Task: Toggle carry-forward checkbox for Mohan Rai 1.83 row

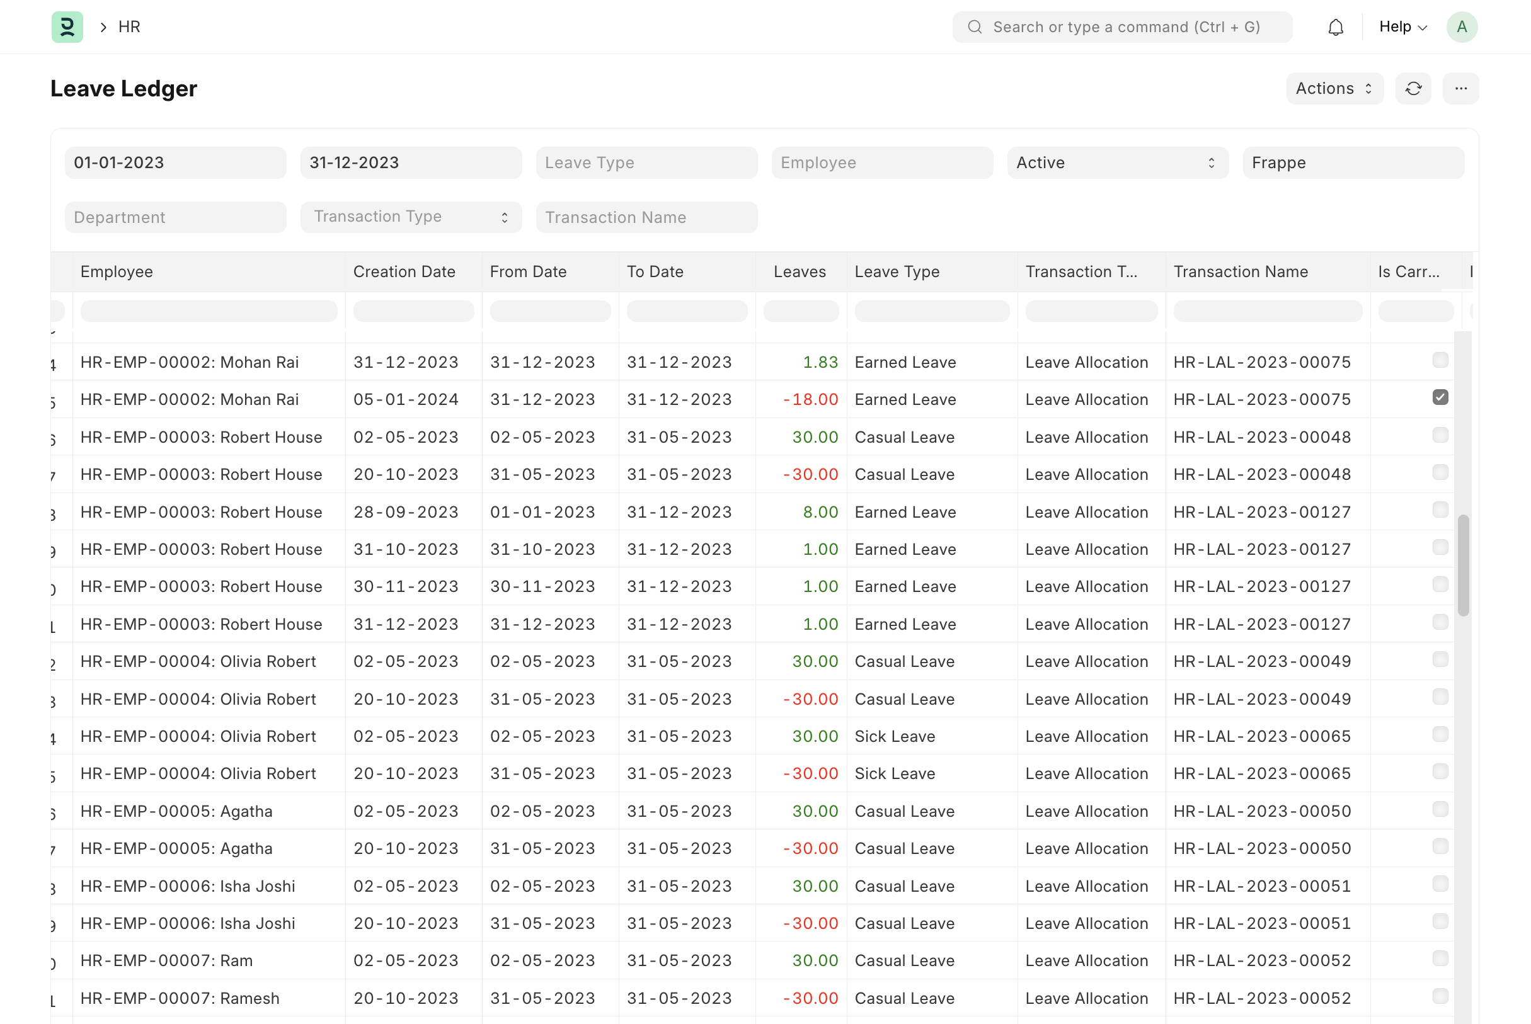Action: click(x=1440, y=360)
